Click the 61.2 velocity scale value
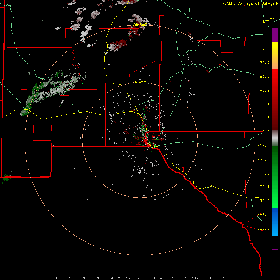 (x=265, y=77)
